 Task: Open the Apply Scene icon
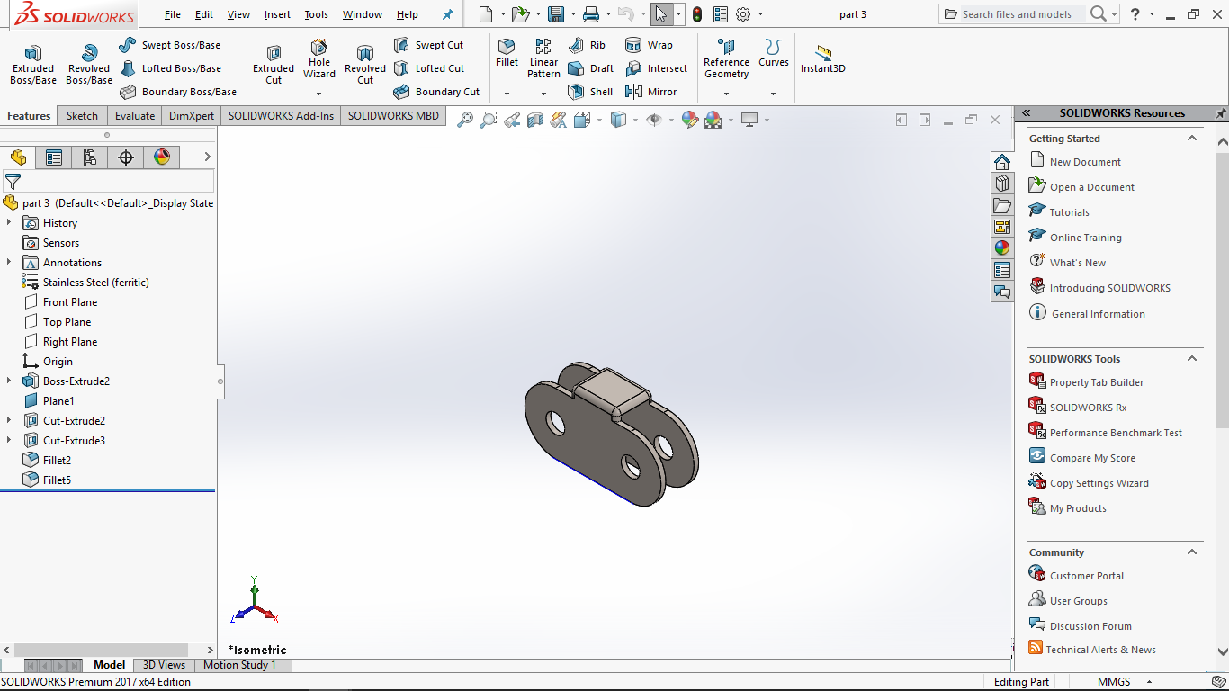[x=713, y=120]
